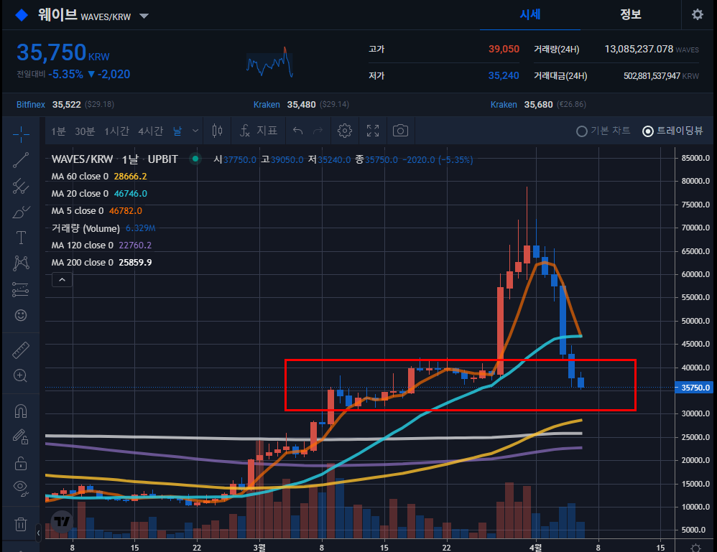Image resolution: width=717 pixels, height=552 pixels.
Task: Open time axis settings gear at bottom right
Action: coord(695,548)
